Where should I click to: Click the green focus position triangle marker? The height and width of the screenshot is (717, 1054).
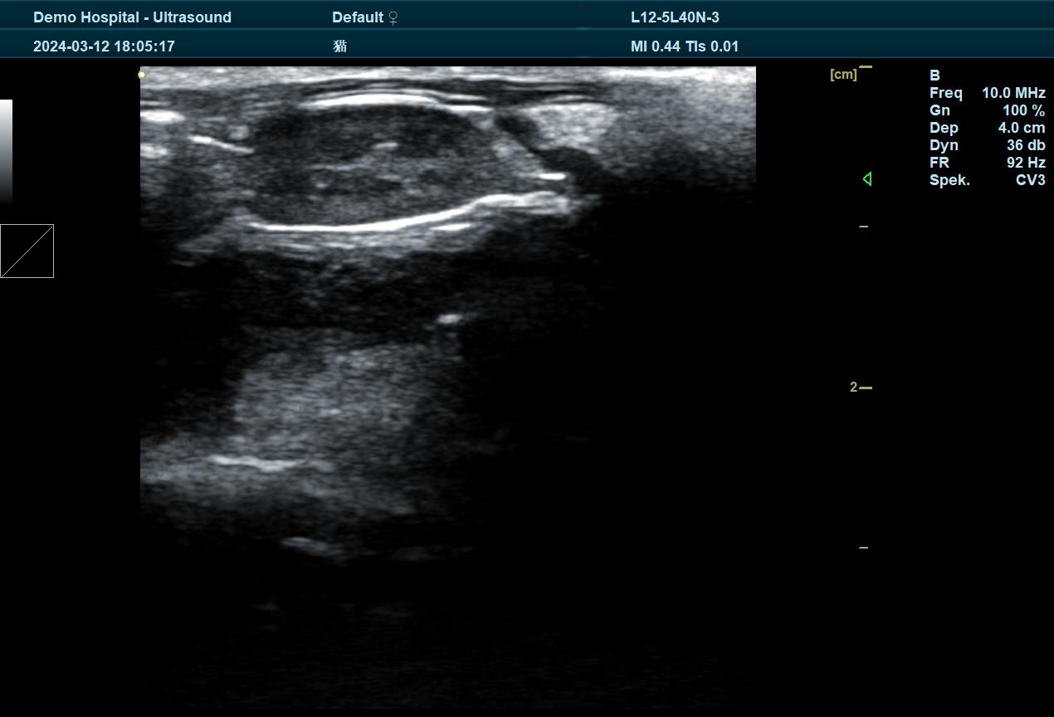point(867,178)
